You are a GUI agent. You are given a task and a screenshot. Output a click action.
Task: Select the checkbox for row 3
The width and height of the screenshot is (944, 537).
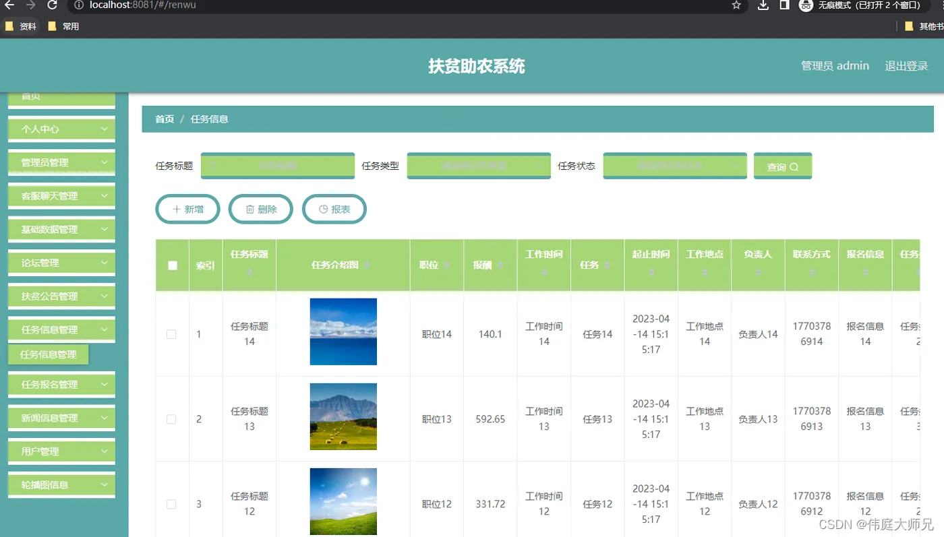[x=171, y=504]
